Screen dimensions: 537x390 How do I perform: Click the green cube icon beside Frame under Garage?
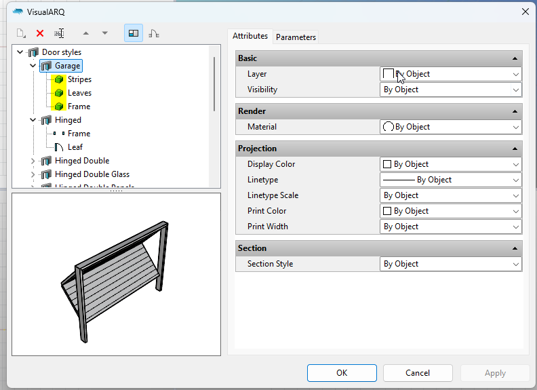pyautogui.click(x=59, y=106)
